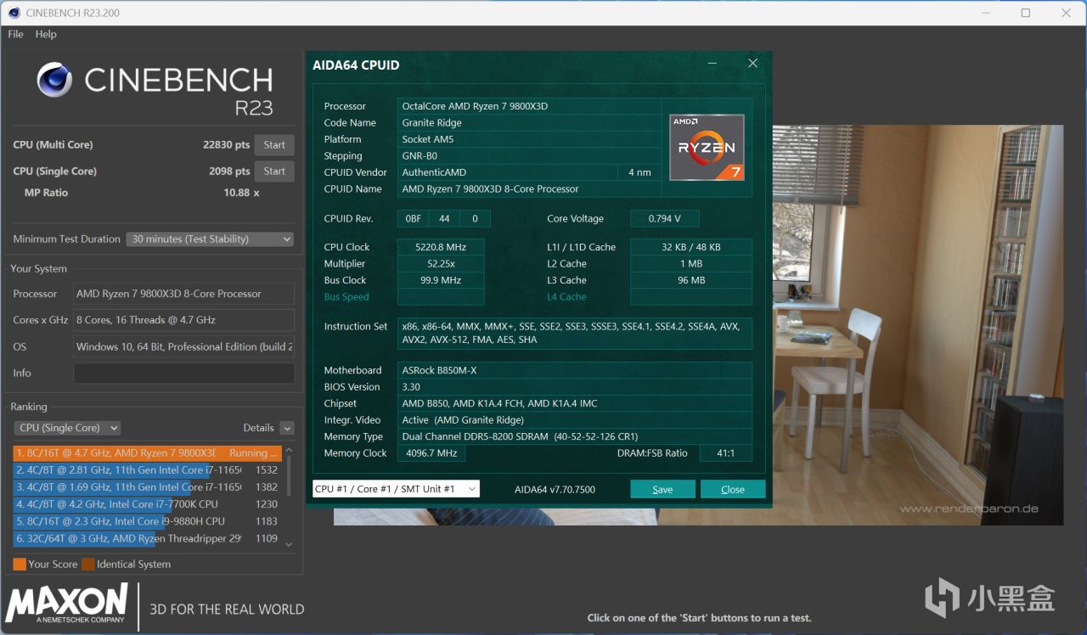Image resolution: width=1087 pixels, height=635 pixels.
Task: Click the Close button in AIDA64 CPUID
Action: [x=733, y=490]
